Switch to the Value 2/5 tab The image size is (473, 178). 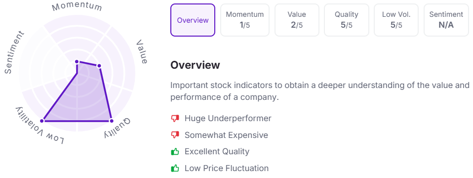297,20
